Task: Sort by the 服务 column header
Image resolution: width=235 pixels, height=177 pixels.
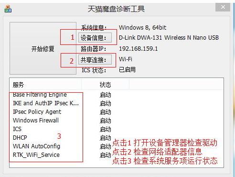Action: click(45, 85)
